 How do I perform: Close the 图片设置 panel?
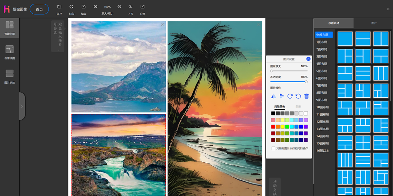pyautogui.click(x=308, y=59)
